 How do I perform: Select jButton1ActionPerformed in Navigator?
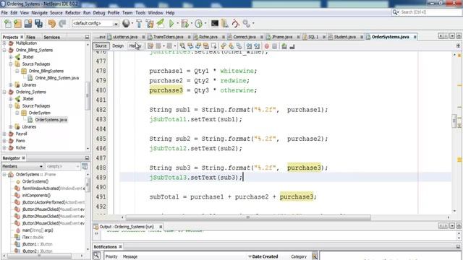(53, 202)
